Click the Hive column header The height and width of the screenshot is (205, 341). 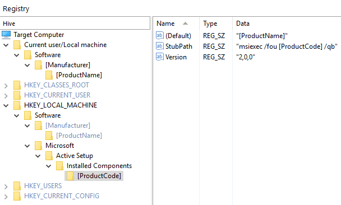pos(75,24)
